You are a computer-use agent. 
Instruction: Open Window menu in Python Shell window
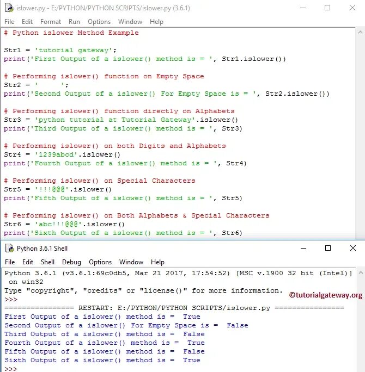[x=131, y=262]
